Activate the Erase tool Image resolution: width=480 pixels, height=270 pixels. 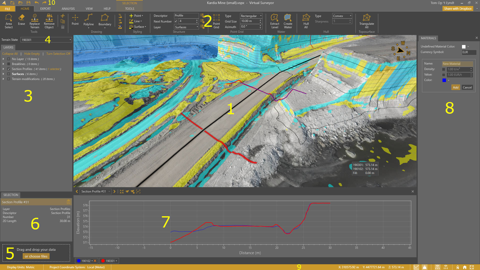click(x=21, y=20)
